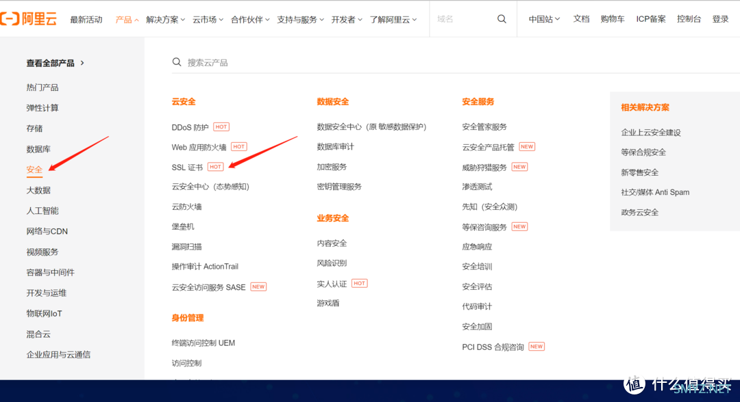Open 查看全部产品 in the sidebar
The width and height of the screenshot is (740, 402).
coord(51,63)
